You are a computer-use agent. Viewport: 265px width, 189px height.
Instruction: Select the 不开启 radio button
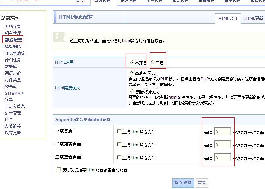pyautogui.click(x=132, y=62)
